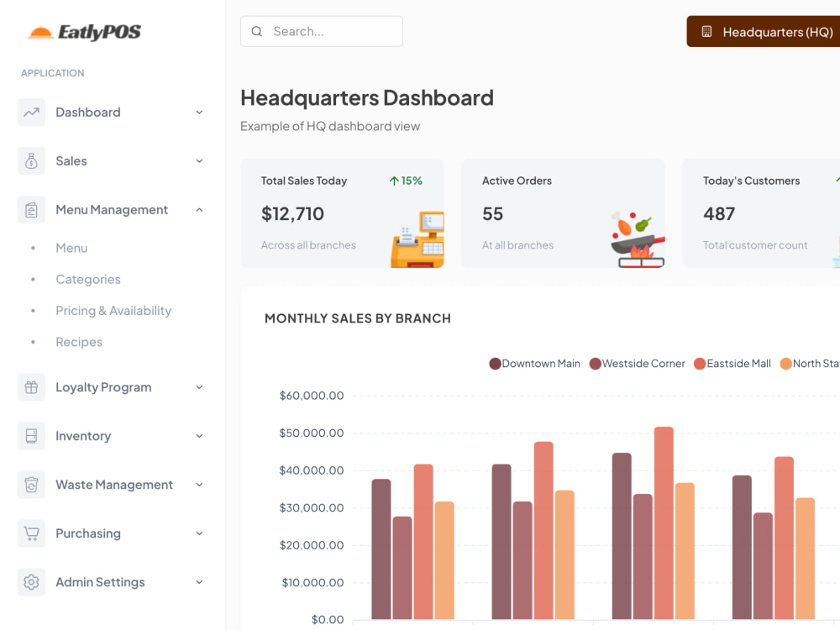Image resolution: width=840 pixels, height=630 pixels.
Task: Open the Today's Customers card
Action: pos(761,213)
